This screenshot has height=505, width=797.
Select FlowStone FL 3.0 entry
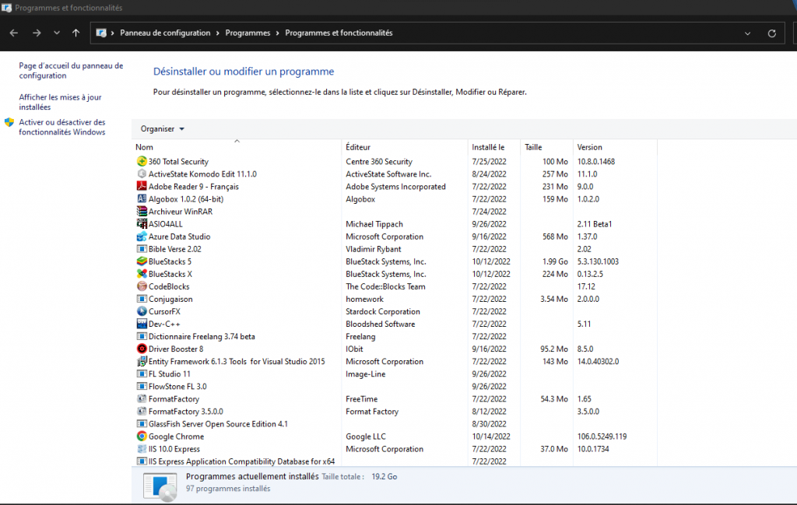394,387
